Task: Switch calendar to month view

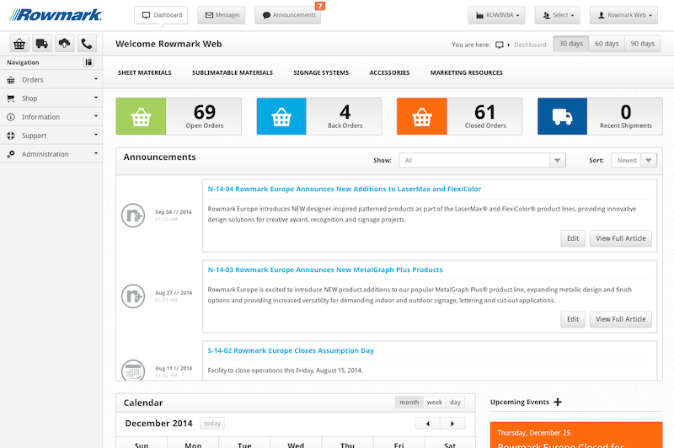Action: point(409,402)
